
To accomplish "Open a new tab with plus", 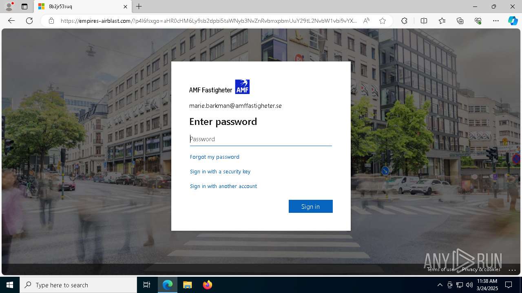I will [x=139, y=7].
